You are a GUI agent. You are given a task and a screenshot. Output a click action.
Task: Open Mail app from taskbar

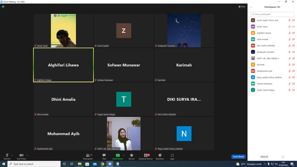pos(95,164)
